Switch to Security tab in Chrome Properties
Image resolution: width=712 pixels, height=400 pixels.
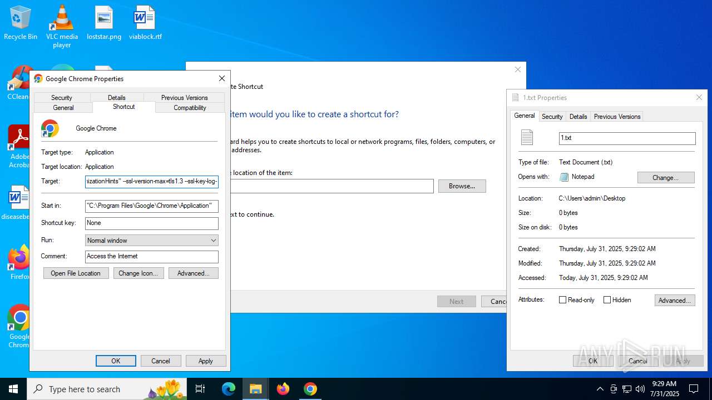pyautogui.click(x=62, y=97)
